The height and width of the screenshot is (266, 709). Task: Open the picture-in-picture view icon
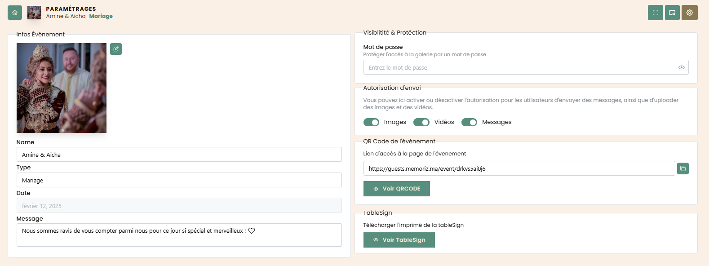click(672, 13)
